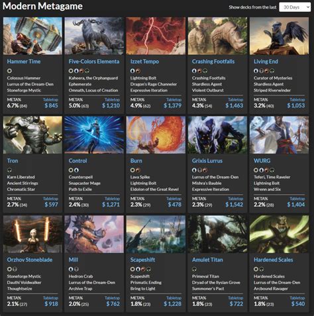Screen dimensions: 314x316
Task: Click the blue mana symbol under Crashing Footfalls
Action: [194, 71]
